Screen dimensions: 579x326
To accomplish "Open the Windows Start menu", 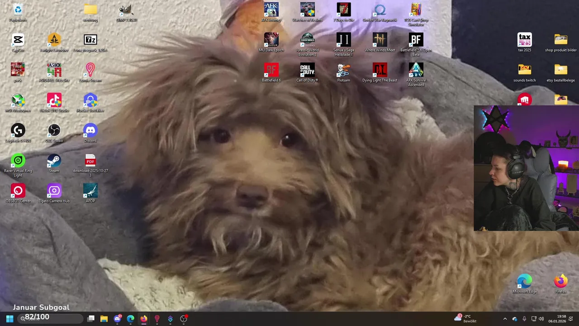I will [9, 319].
